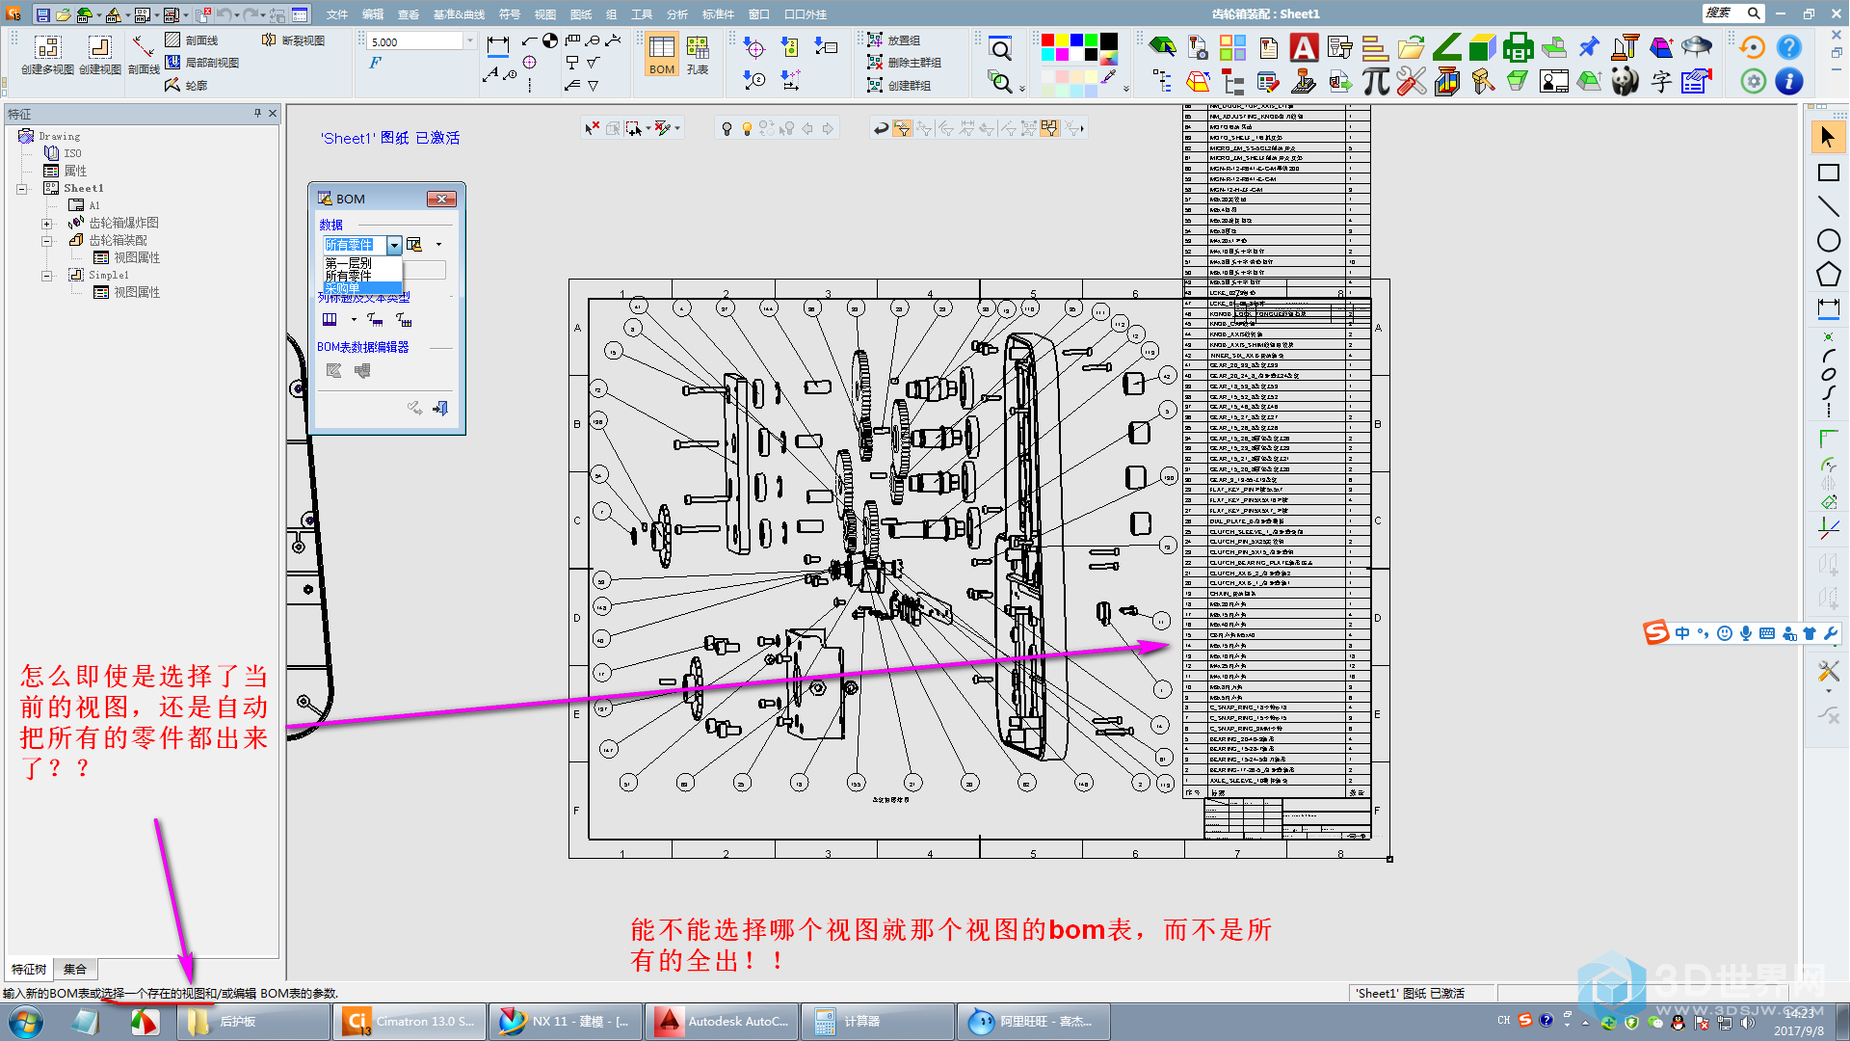Open the hole table (孔表) tool
This screenshot has width=1850, height=1041.
pos(698,55)
